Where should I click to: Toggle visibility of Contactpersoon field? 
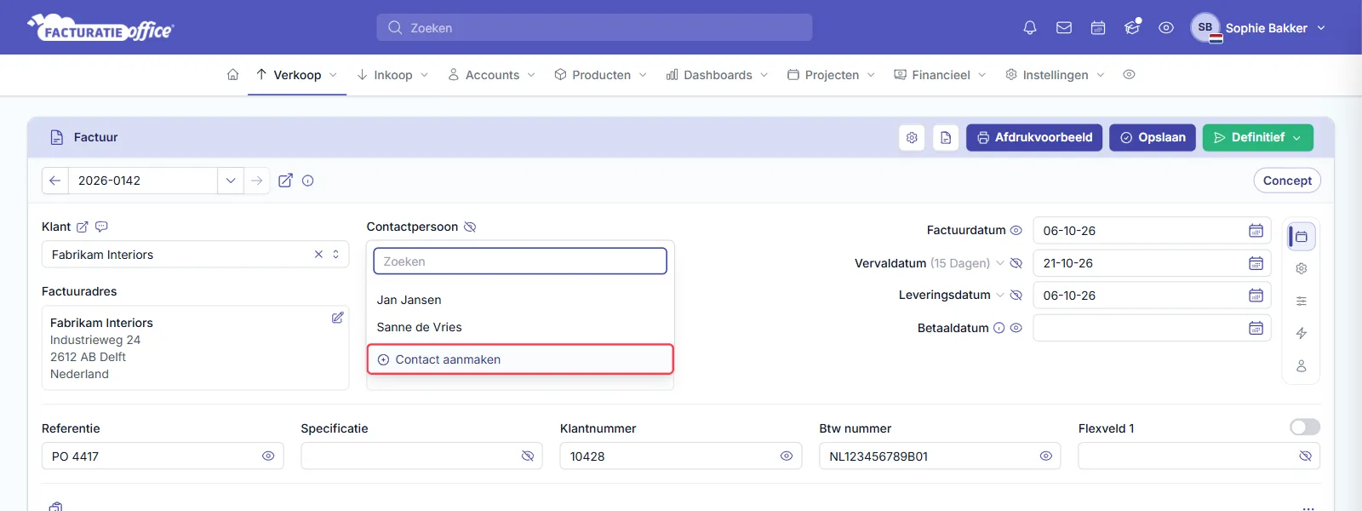point(470,227)
